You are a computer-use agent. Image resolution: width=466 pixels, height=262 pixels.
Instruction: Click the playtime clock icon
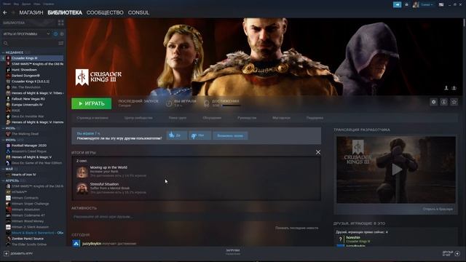169,103
